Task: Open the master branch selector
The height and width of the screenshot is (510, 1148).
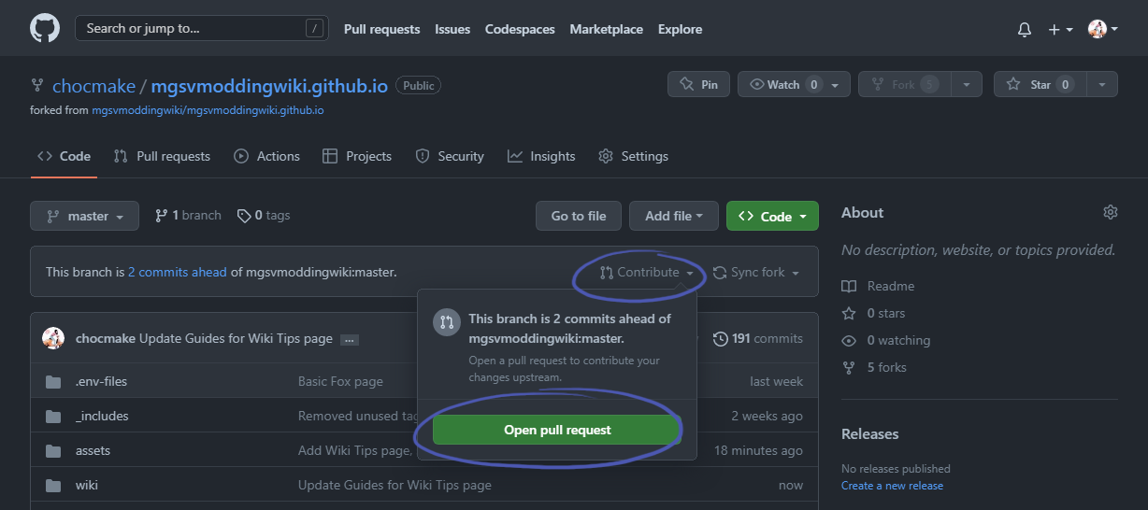Action: pos(84,216)
